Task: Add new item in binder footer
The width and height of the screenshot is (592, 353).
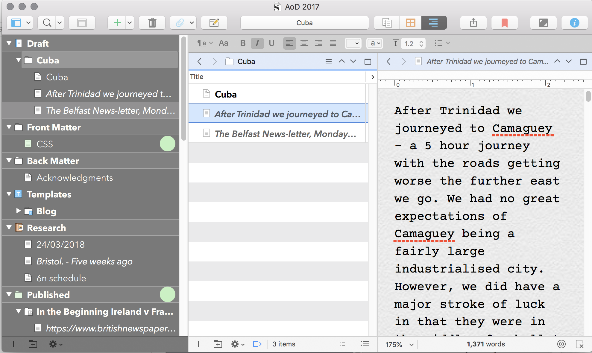Action: (x=13, y=344)
